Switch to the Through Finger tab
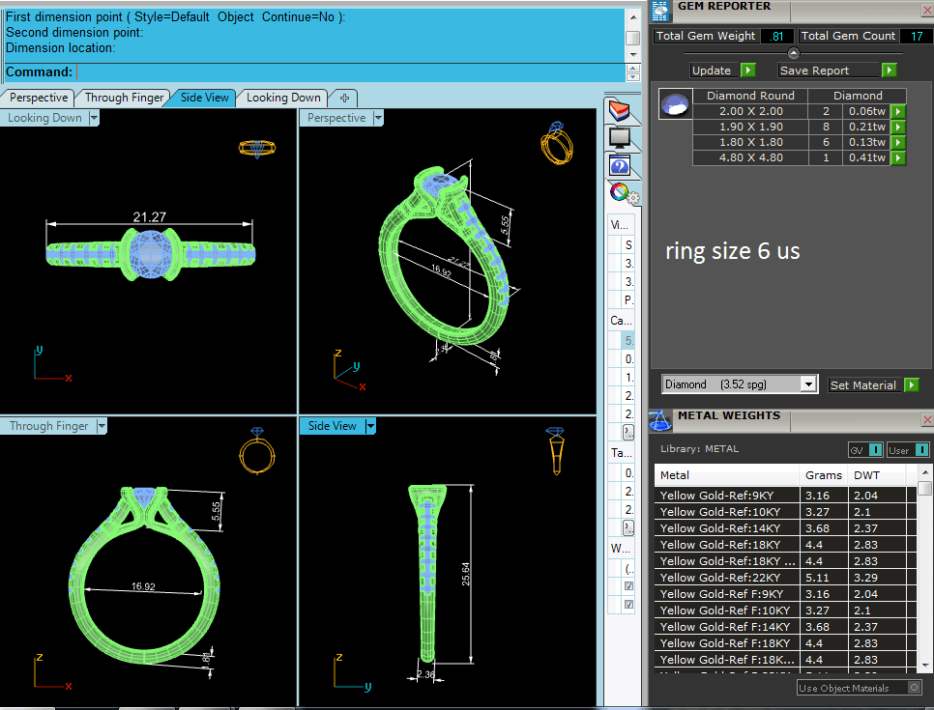934x710 pixels. tap(124, 98)
